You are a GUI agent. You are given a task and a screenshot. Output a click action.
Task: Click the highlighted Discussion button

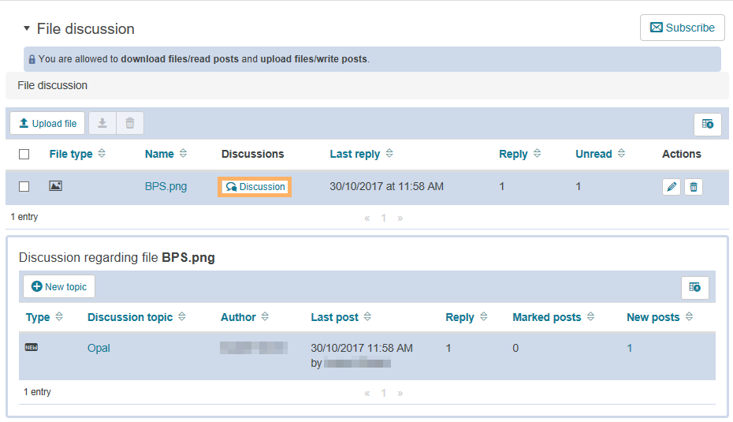[x=255, y=187]
